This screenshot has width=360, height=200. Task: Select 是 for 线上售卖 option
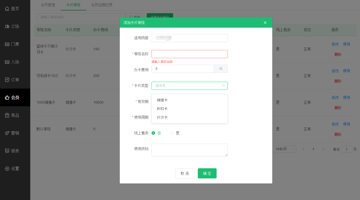tap(172, 133)
